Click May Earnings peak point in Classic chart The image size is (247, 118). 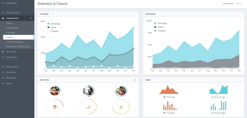click(78, 36)
